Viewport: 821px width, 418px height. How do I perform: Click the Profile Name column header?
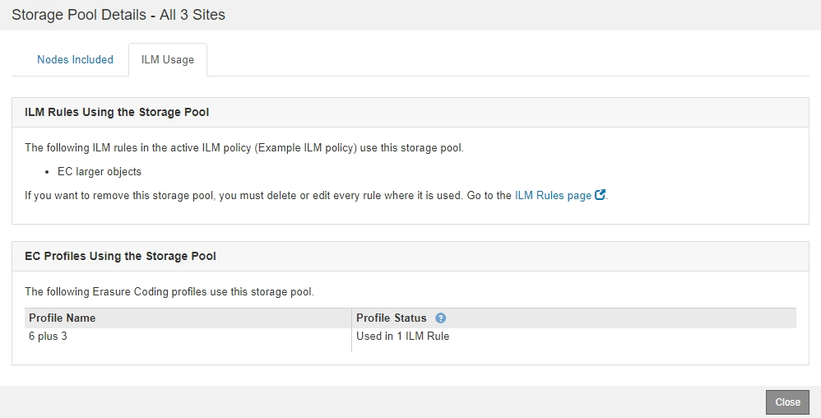click(x=63, y=318)
